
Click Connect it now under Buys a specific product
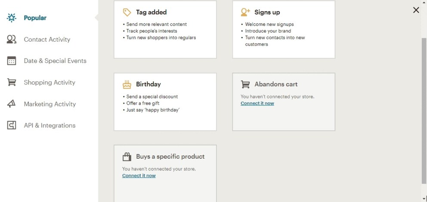139,176
